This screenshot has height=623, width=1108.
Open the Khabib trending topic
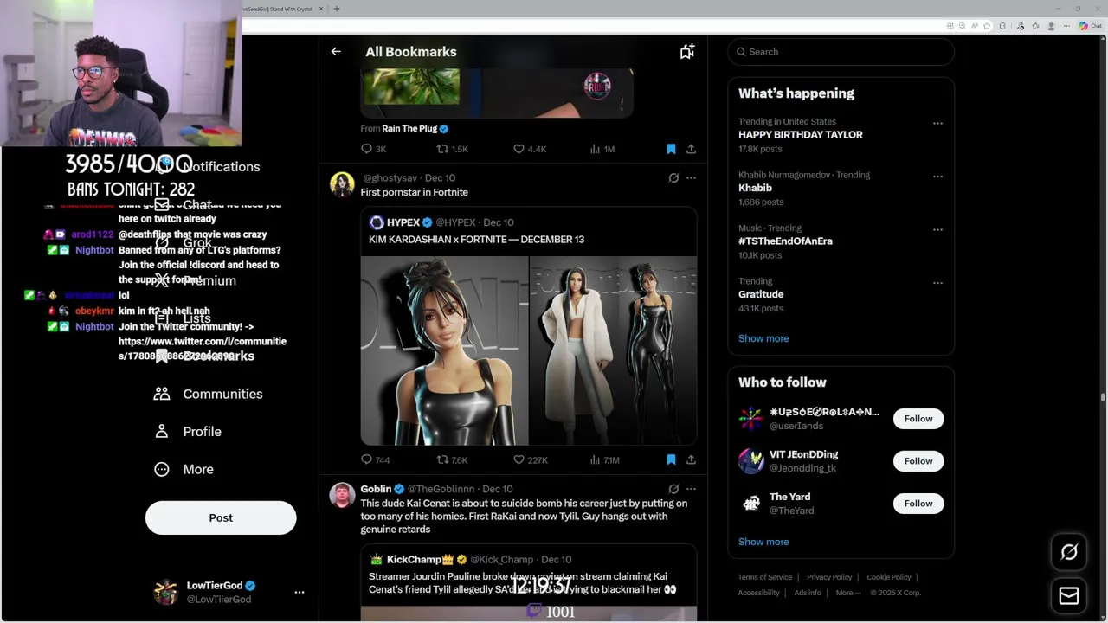click(755, 188)
